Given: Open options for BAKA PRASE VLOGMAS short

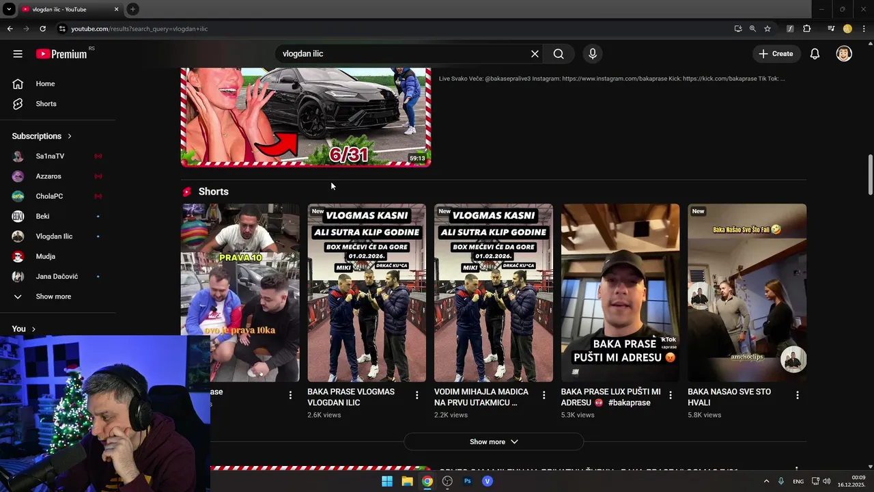Looking at the screenshot, I should tap(417, 395).
